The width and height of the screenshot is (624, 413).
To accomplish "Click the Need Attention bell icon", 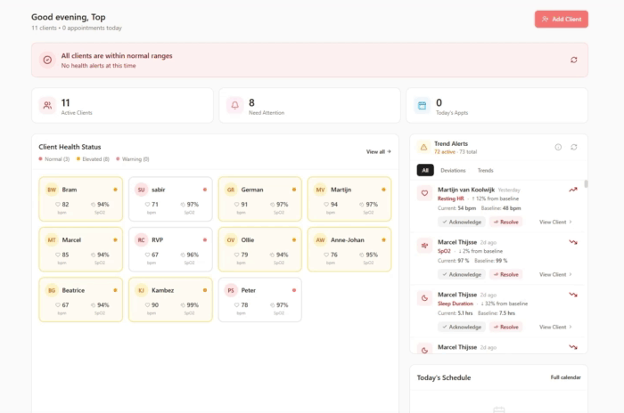I will (234, 105).
